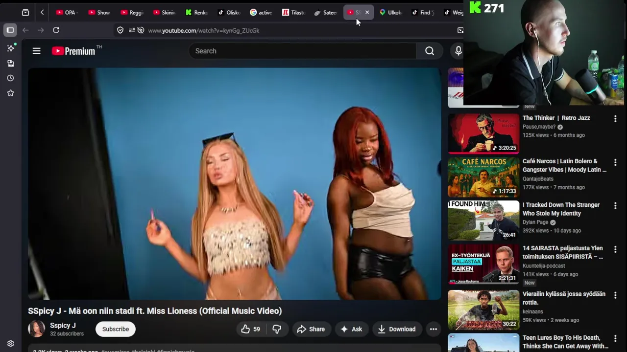Open Café Narcos video thumbnail
The height and width of the screenshot is (352, 627).
[x=483, y=177]
